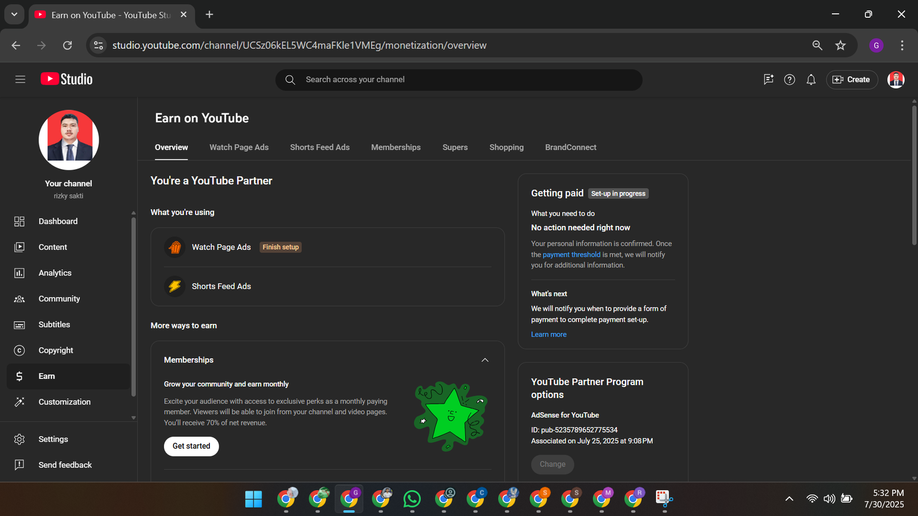Viewport: 918px width, 516px height.
Task: Switch to the Shorts Feed Ads tab
Action: tap(320, 147)
